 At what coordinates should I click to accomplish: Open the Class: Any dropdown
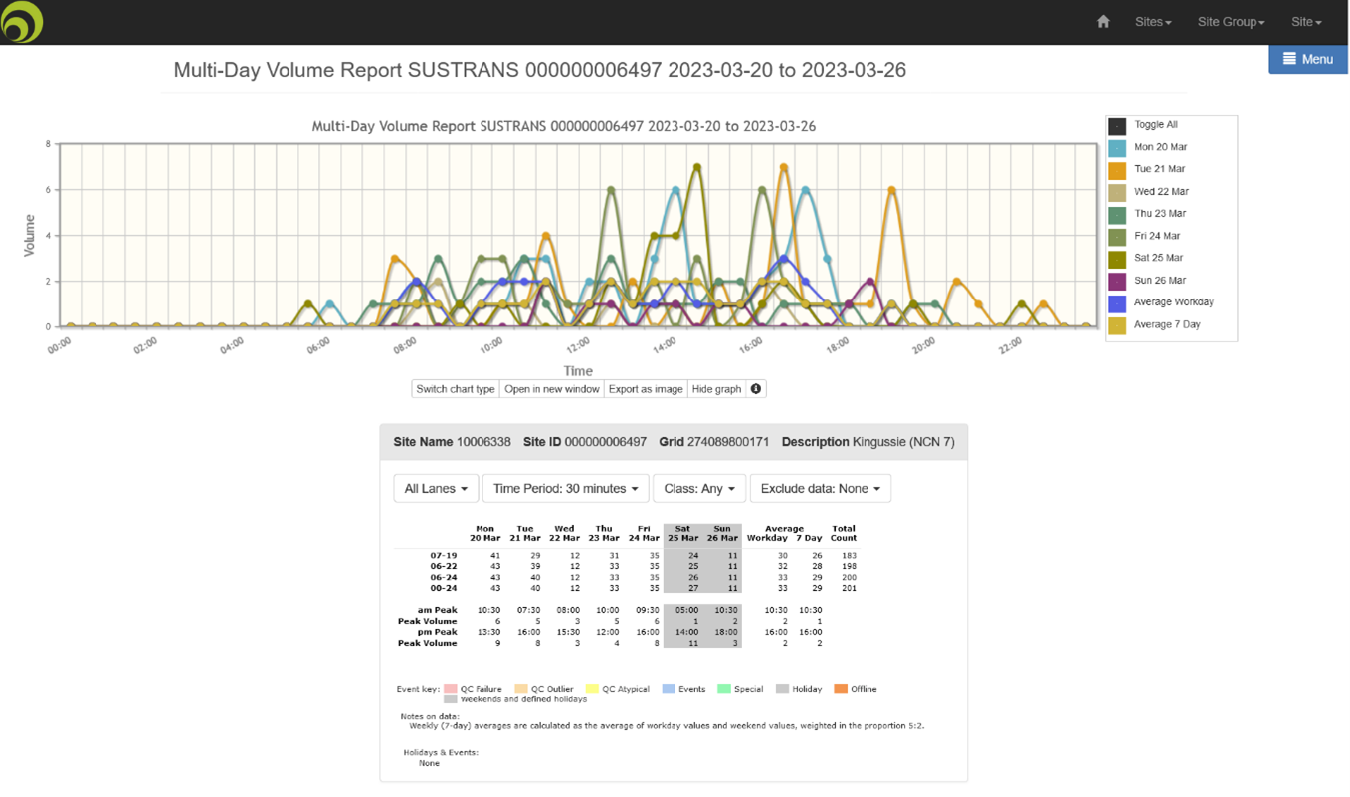click(x=698, y=489)
